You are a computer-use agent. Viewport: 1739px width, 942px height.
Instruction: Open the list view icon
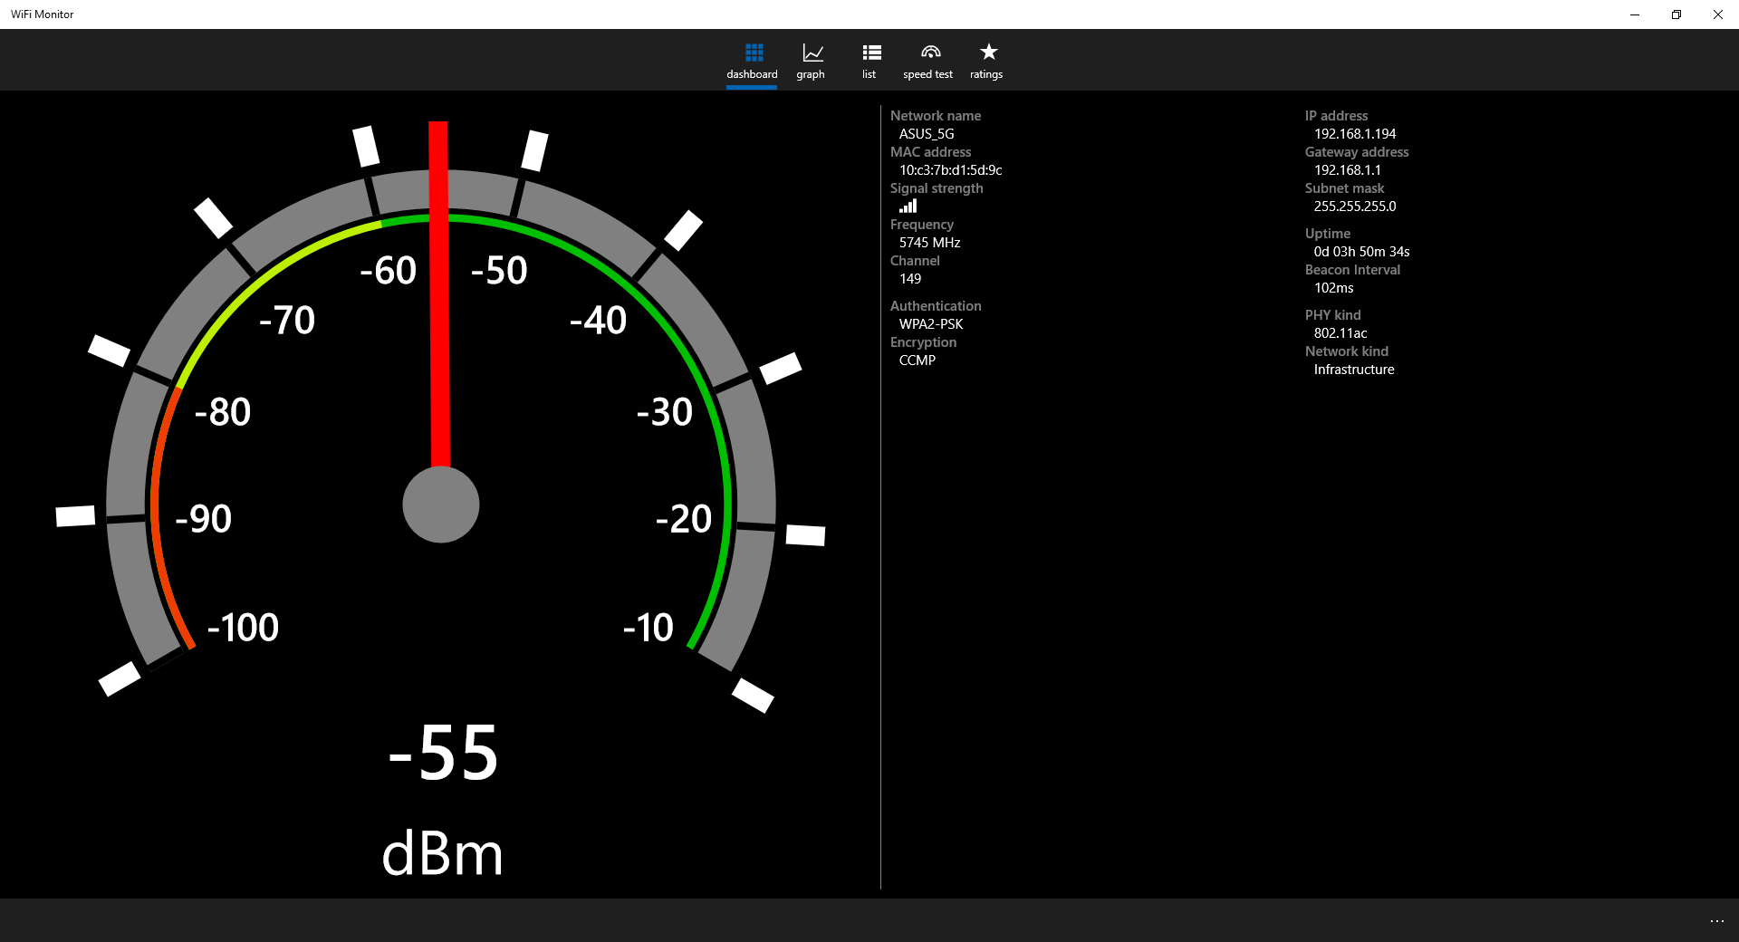point(869,52)
